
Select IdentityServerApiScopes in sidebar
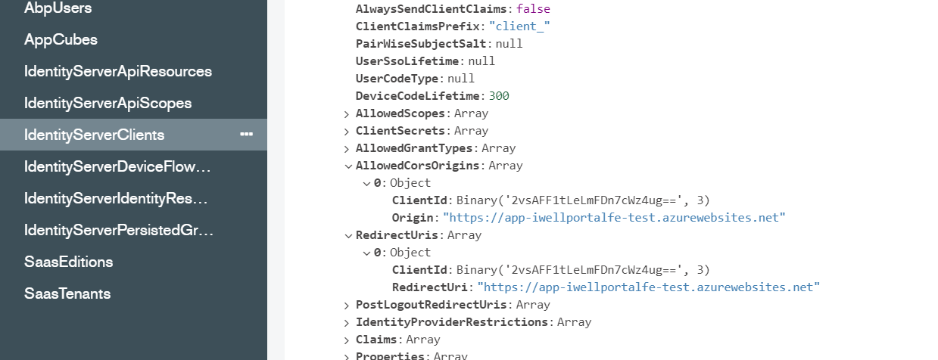point(108,103)
